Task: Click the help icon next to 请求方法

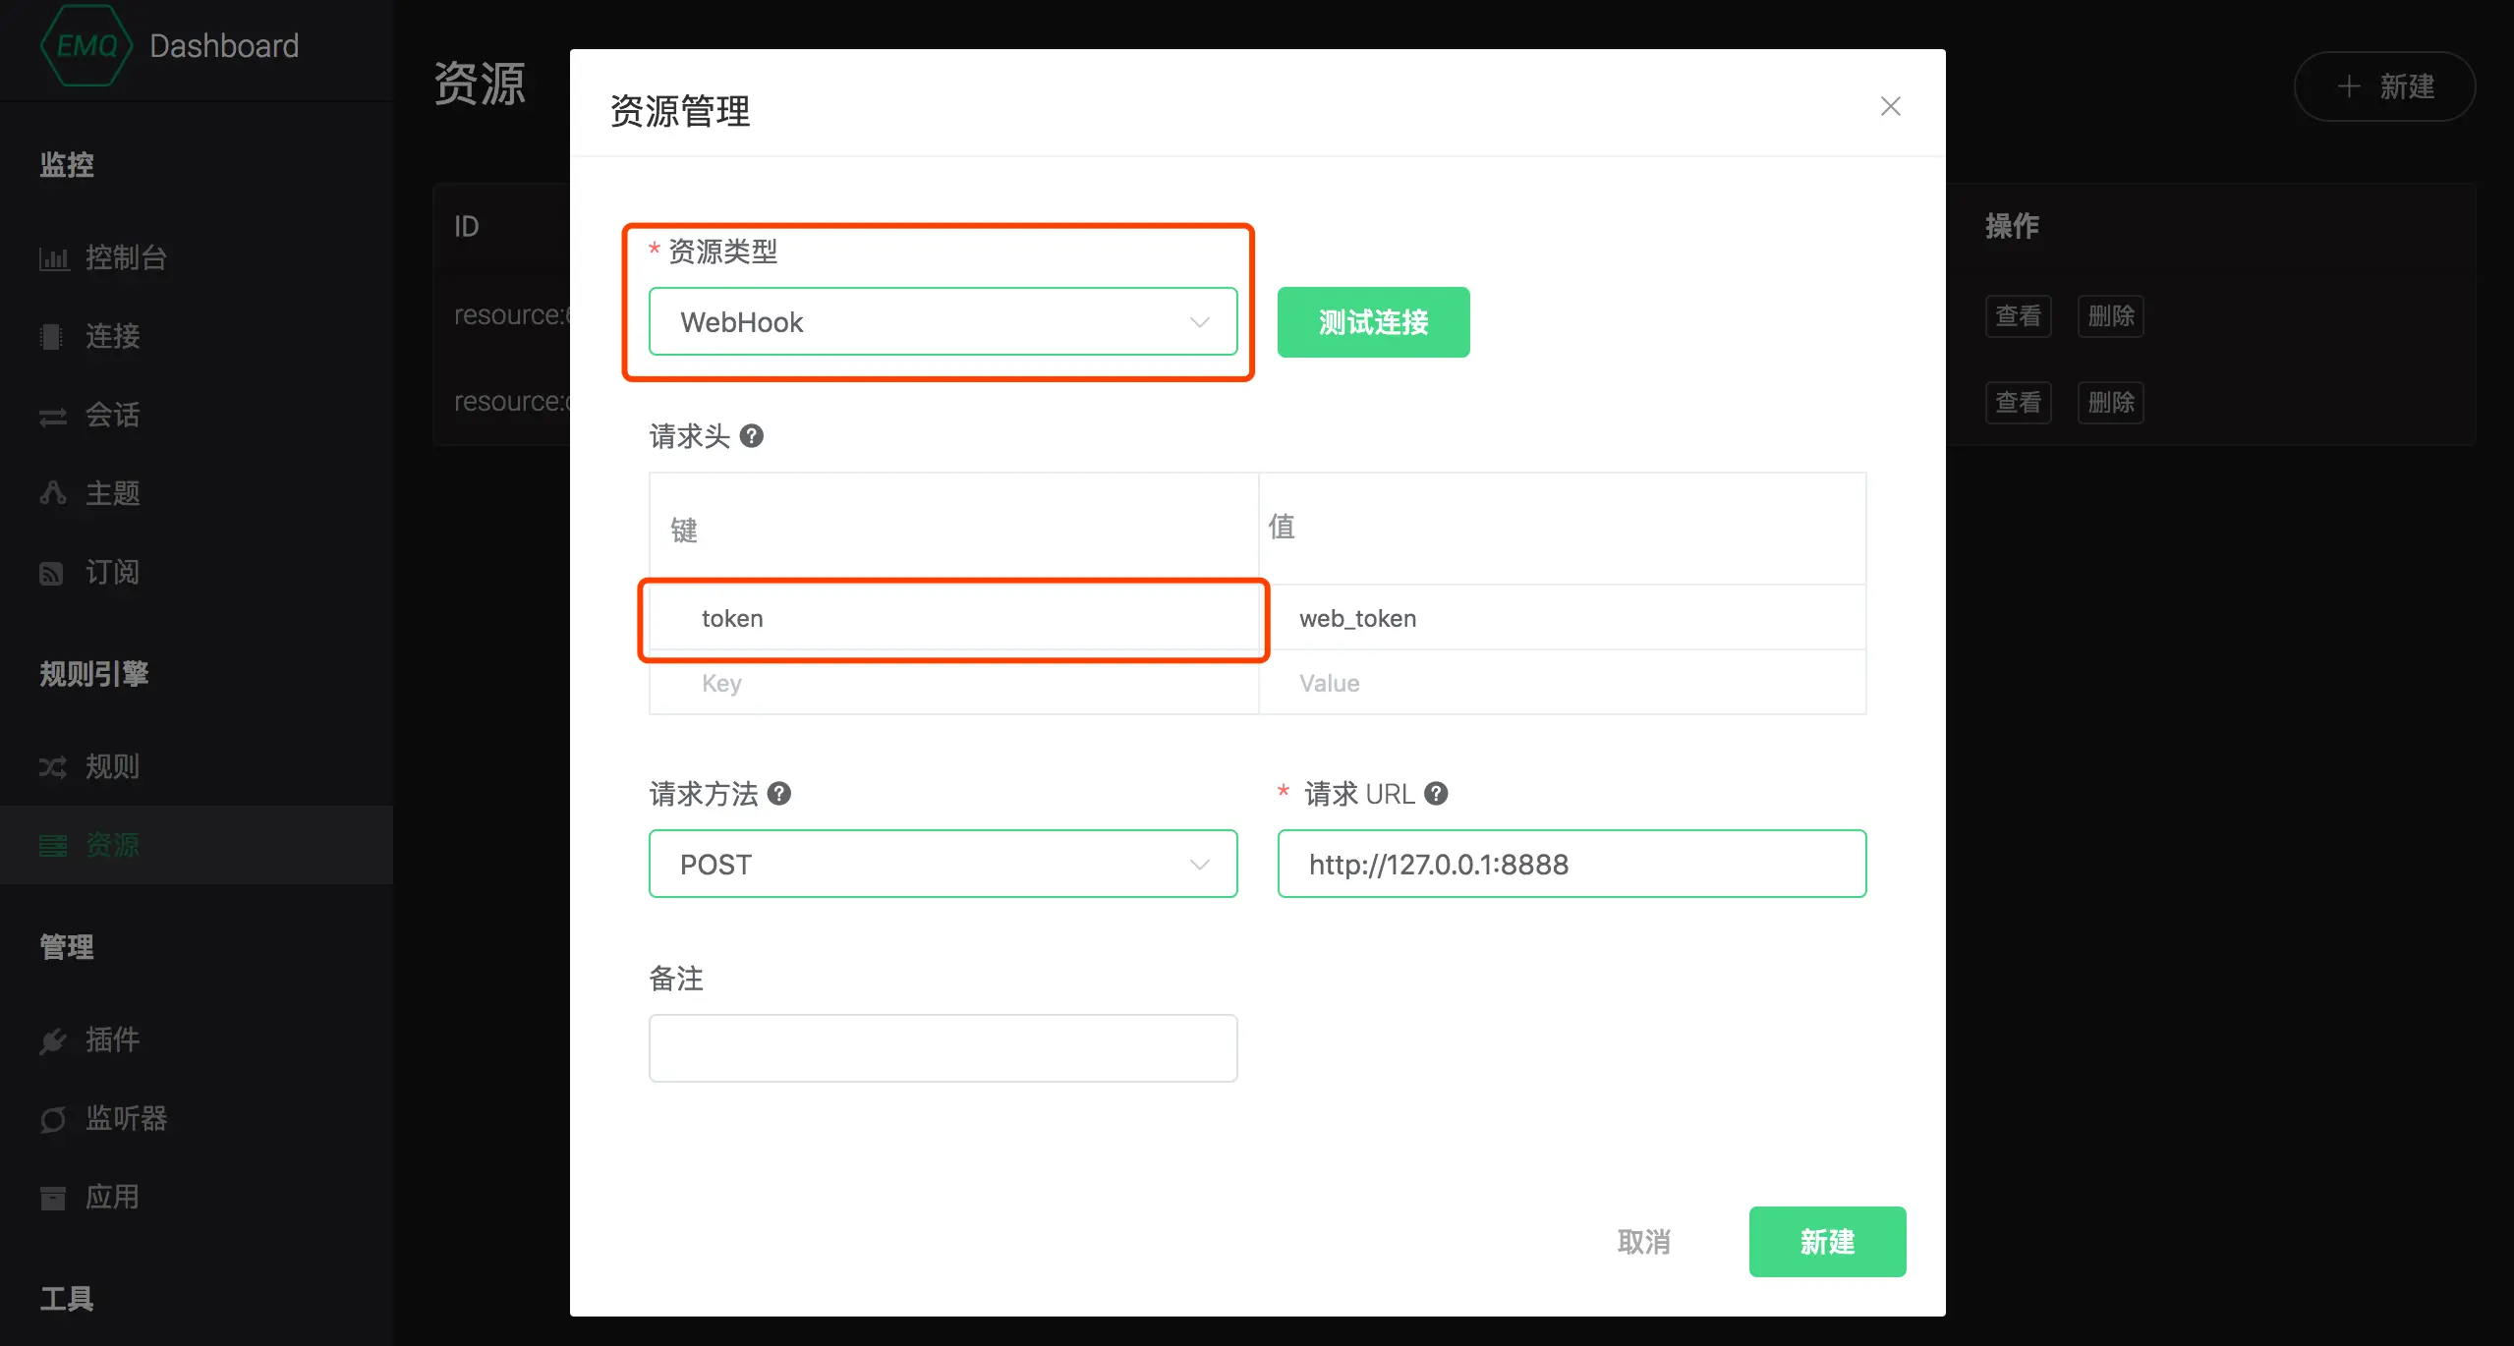Action: pyautogui.click(x=779, y=794)
